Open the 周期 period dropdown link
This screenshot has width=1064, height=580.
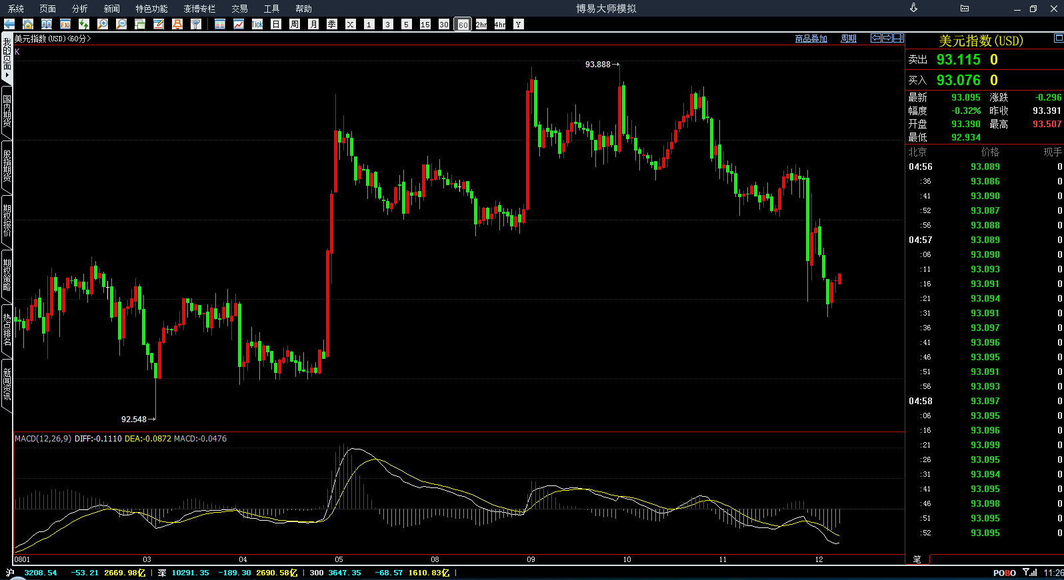tap(848, 39)
